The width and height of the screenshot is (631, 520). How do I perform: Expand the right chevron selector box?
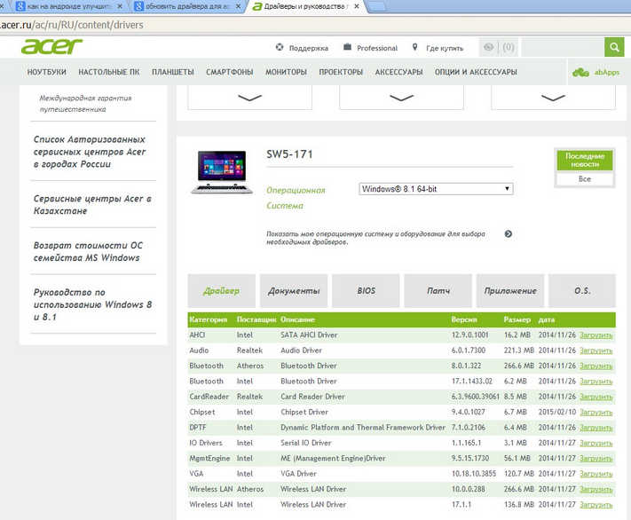click(x=553, y=98)
